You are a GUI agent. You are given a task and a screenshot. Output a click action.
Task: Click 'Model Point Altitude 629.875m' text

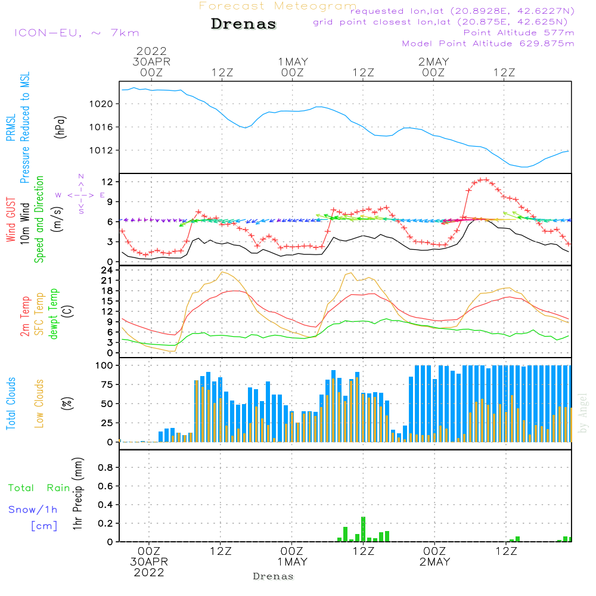coord(488,44)
